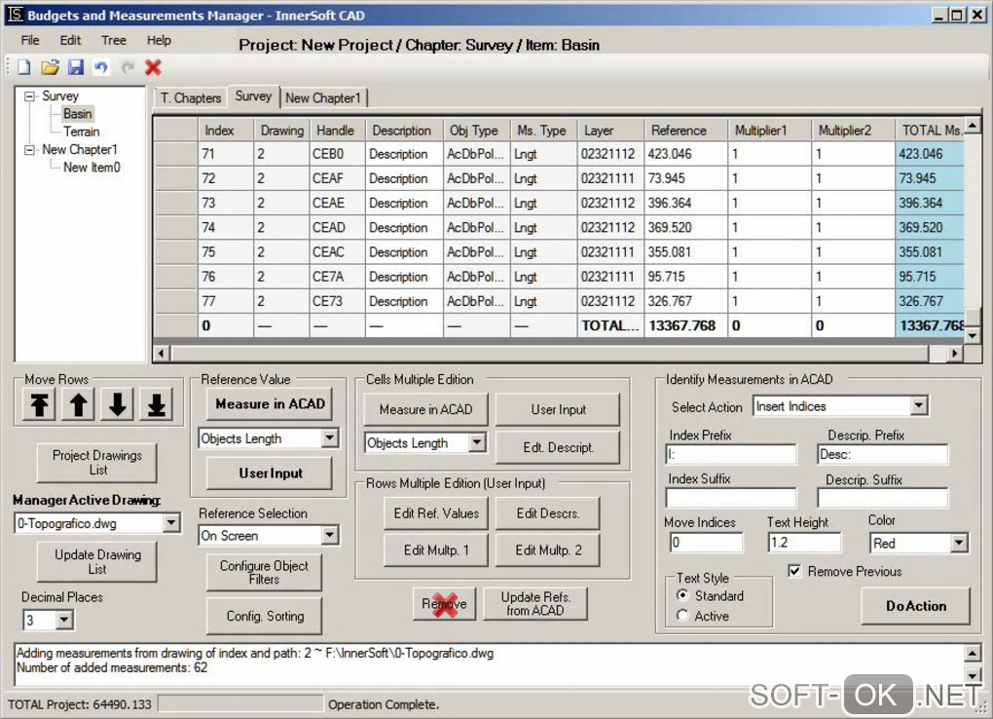Click the Do Action button

point(915,606)
